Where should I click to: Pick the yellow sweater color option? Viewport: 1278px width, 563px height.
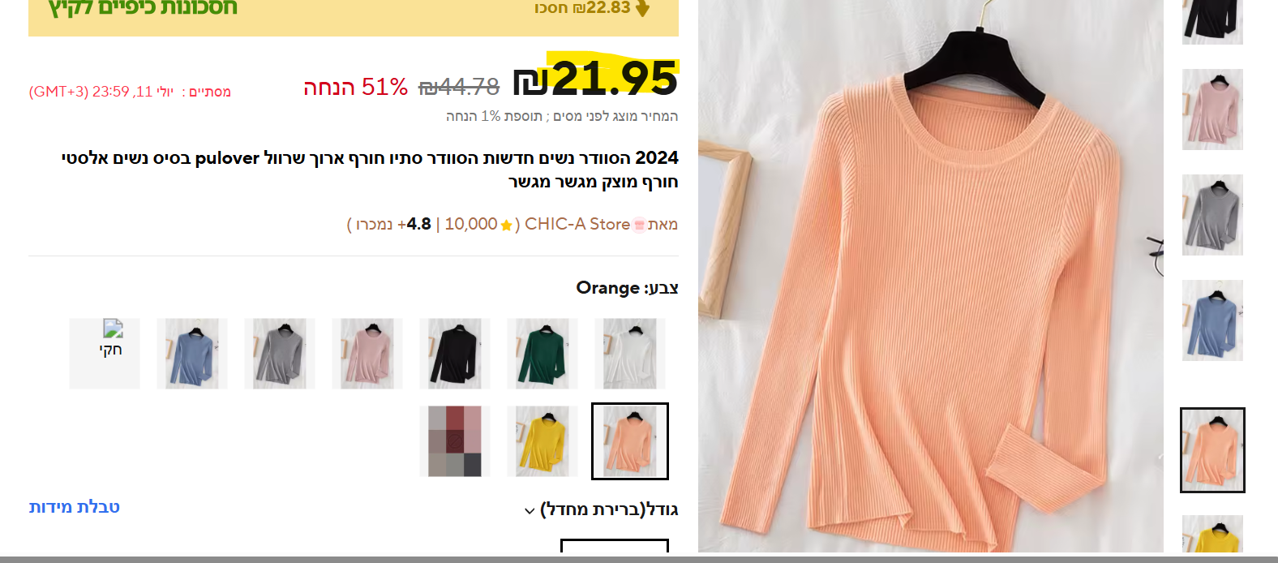click(543, 441)
